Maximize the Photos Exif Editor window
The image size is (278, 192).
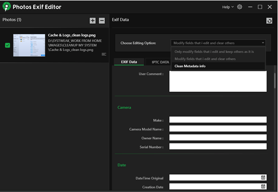[260, 7]
